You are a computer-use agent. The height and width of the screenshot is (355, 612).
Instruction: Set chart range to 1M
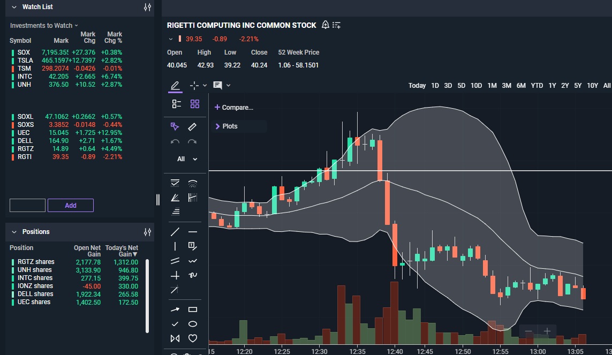point(492,86)
